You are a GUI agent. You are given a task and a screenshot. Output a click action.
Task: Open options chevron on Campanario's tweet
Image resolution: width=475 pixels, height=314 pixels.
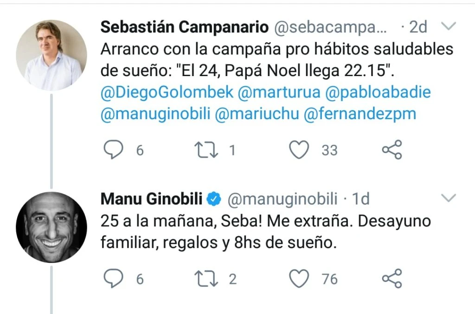449,27
